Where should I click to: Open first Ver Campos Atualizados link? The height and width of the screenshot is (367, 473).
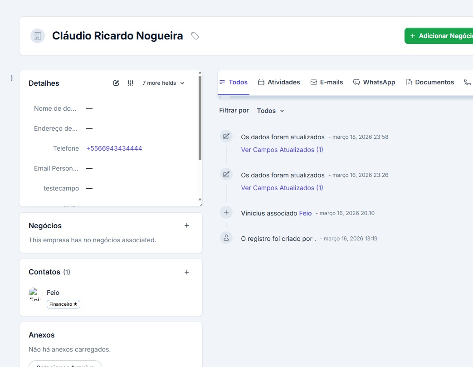pyautogui.click(x=282, y=150)
